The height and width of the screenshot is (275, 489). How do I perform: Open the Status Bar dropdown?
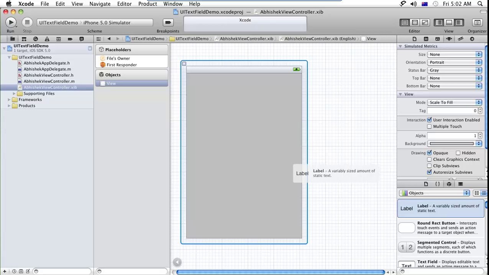point(455,70)
